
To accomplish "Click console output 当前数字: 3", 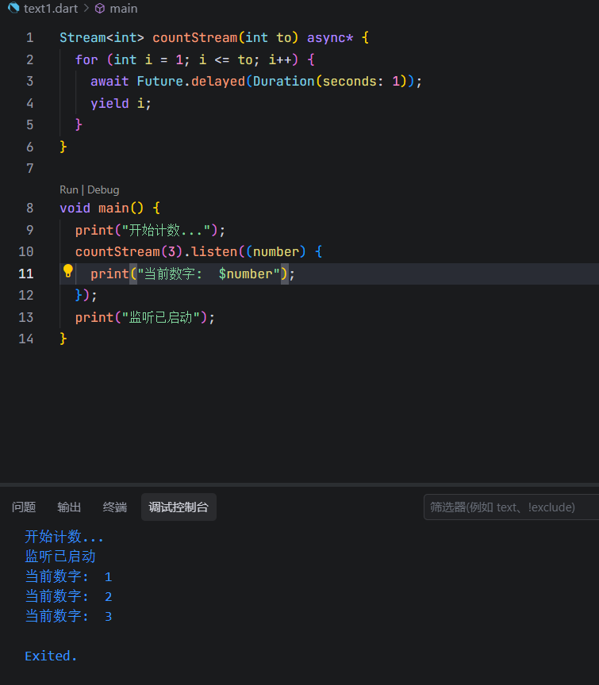I will click(x=69, y=616).
